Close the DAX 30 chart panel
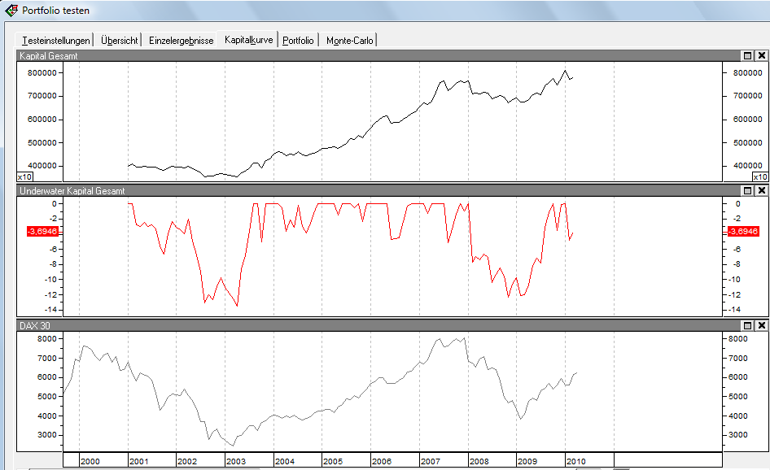Screen dimensions: 770x470 [x=762, y=325]
